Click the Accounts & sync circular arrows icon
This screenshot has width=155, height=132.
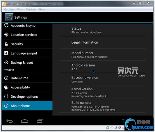6,25
